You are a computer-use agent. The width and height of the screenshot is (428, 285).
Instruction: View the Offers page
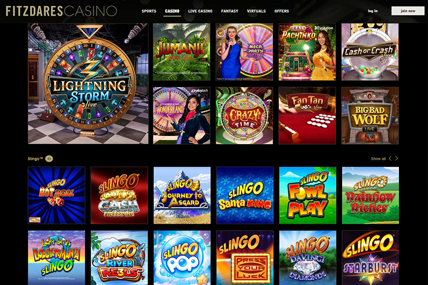[282, 11]
